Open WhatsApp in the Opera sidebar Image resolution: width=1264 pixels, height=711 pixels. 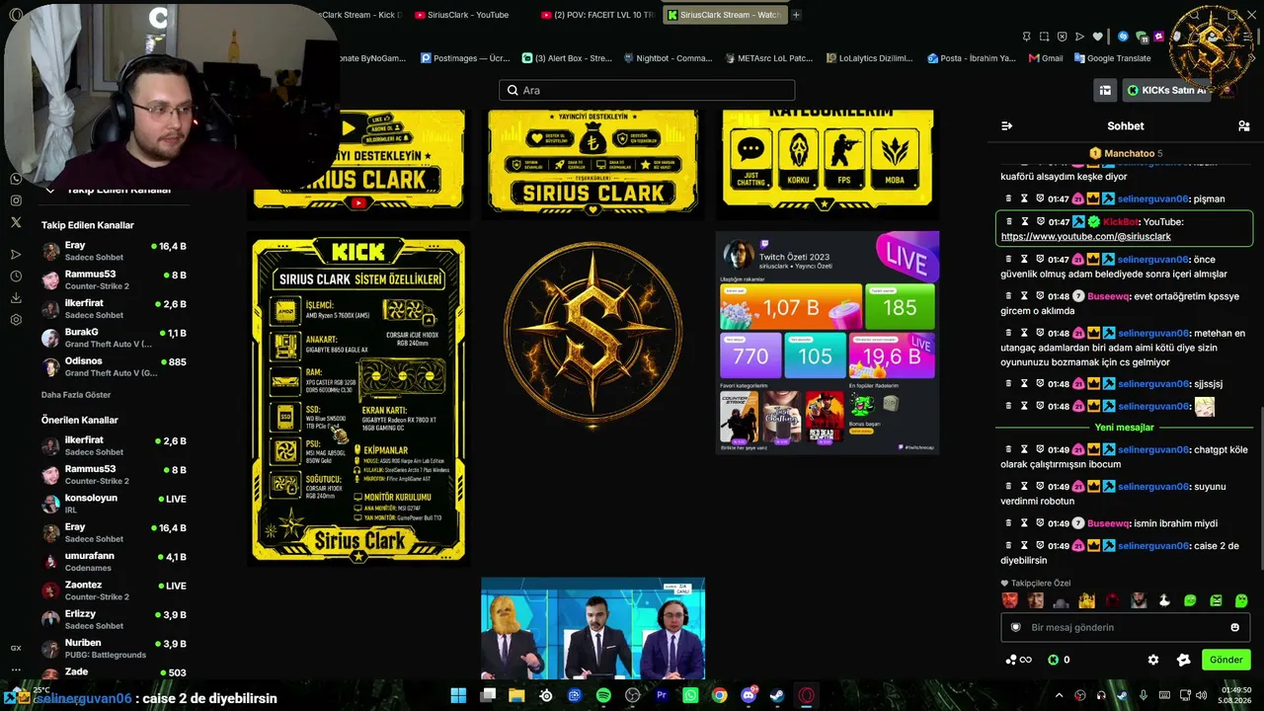pos(16,179)
